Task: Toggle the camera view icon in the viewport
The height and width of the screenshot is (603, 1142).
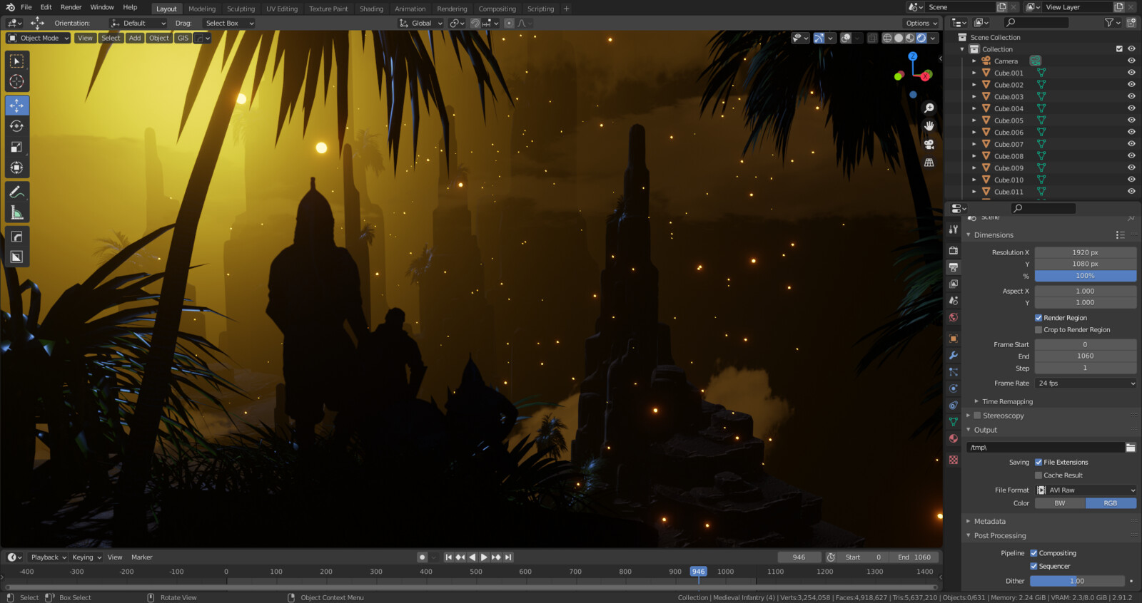Action: click(x=929, y=144)
